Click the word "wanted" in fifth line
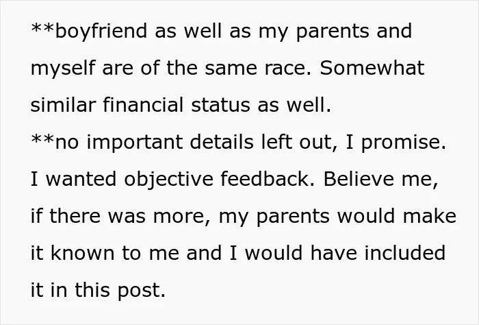Viewport: 479px width, 325px height. tap(81, 180)
